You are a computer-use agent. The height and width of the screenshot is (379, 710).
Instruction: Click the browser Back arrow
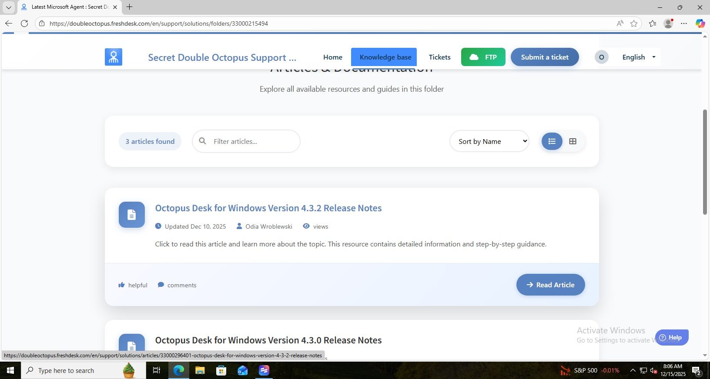8,23
